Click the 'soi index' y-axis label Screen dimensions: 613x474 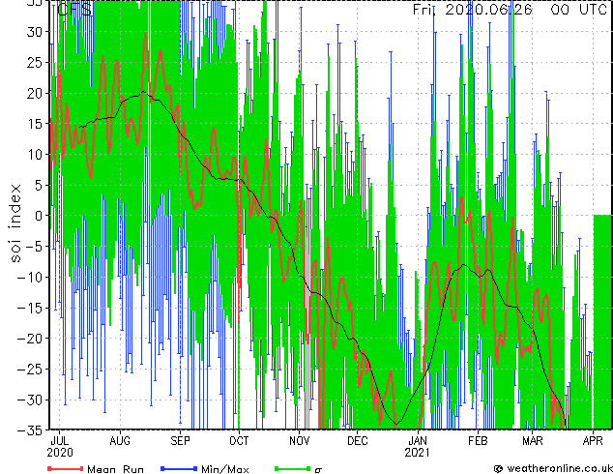pyautogui.click(x=15, y=222)
